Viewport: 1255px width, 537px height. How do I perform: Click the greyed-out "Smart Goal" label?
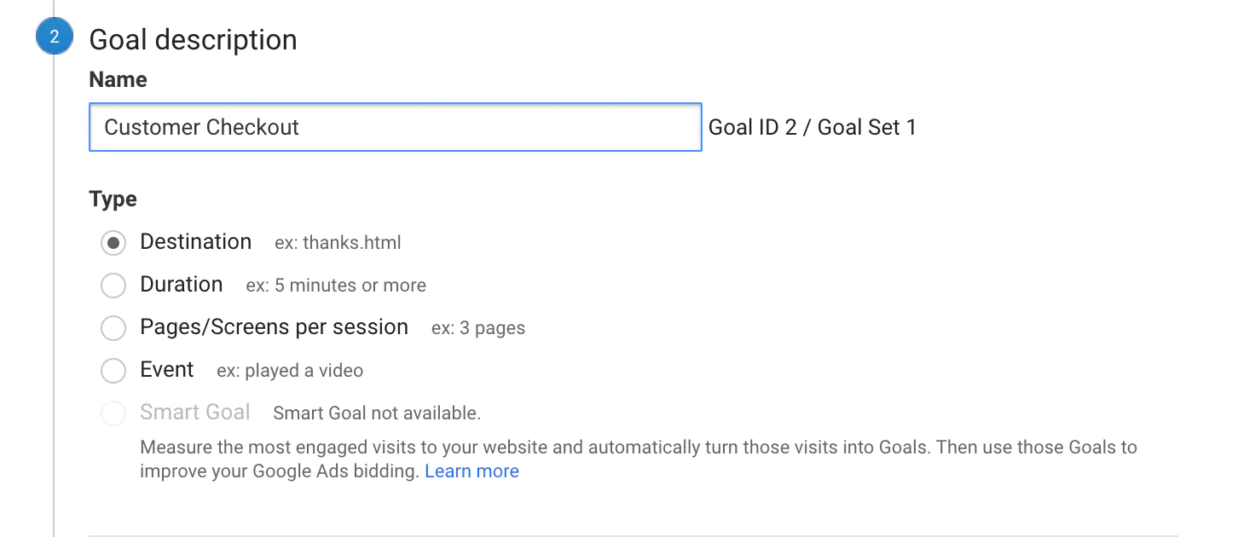[194, 413]
